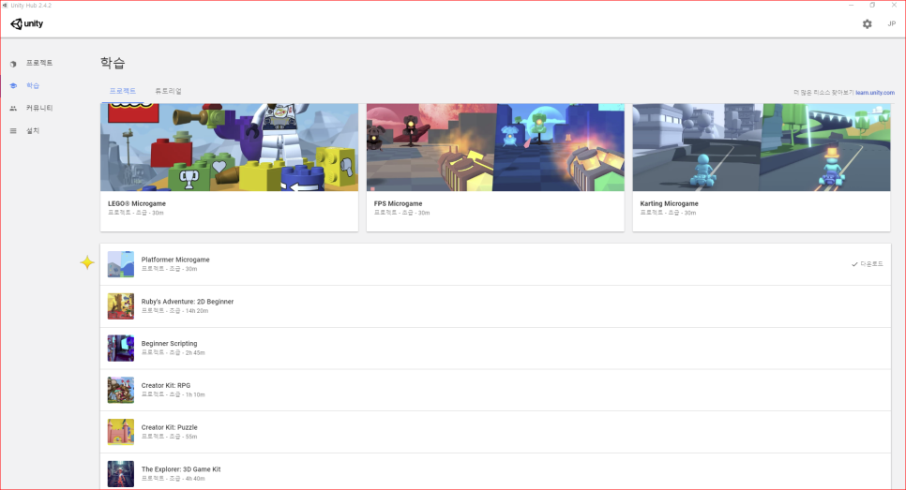
Task: Click Platformer Microgame thumbnail icon
Action: coord(121,264)
